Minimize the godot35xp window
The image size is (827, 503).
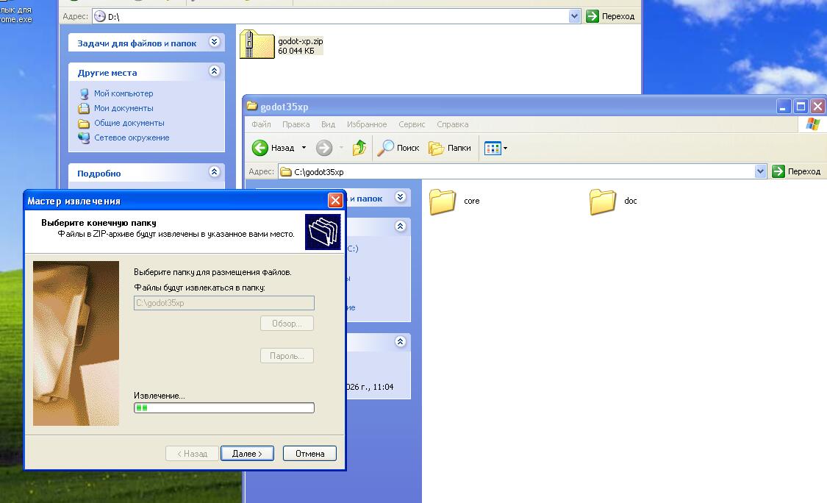783,107
